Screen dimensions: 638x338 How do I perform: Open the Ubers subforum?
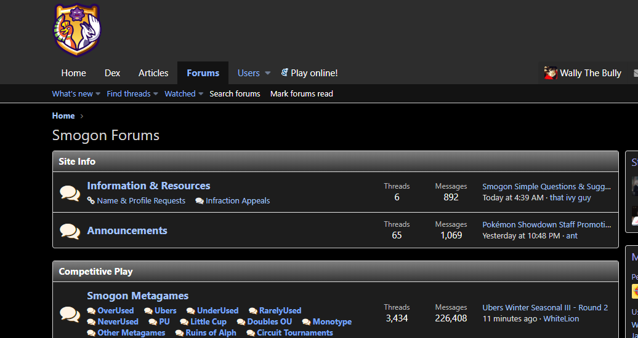click(166, 311)
